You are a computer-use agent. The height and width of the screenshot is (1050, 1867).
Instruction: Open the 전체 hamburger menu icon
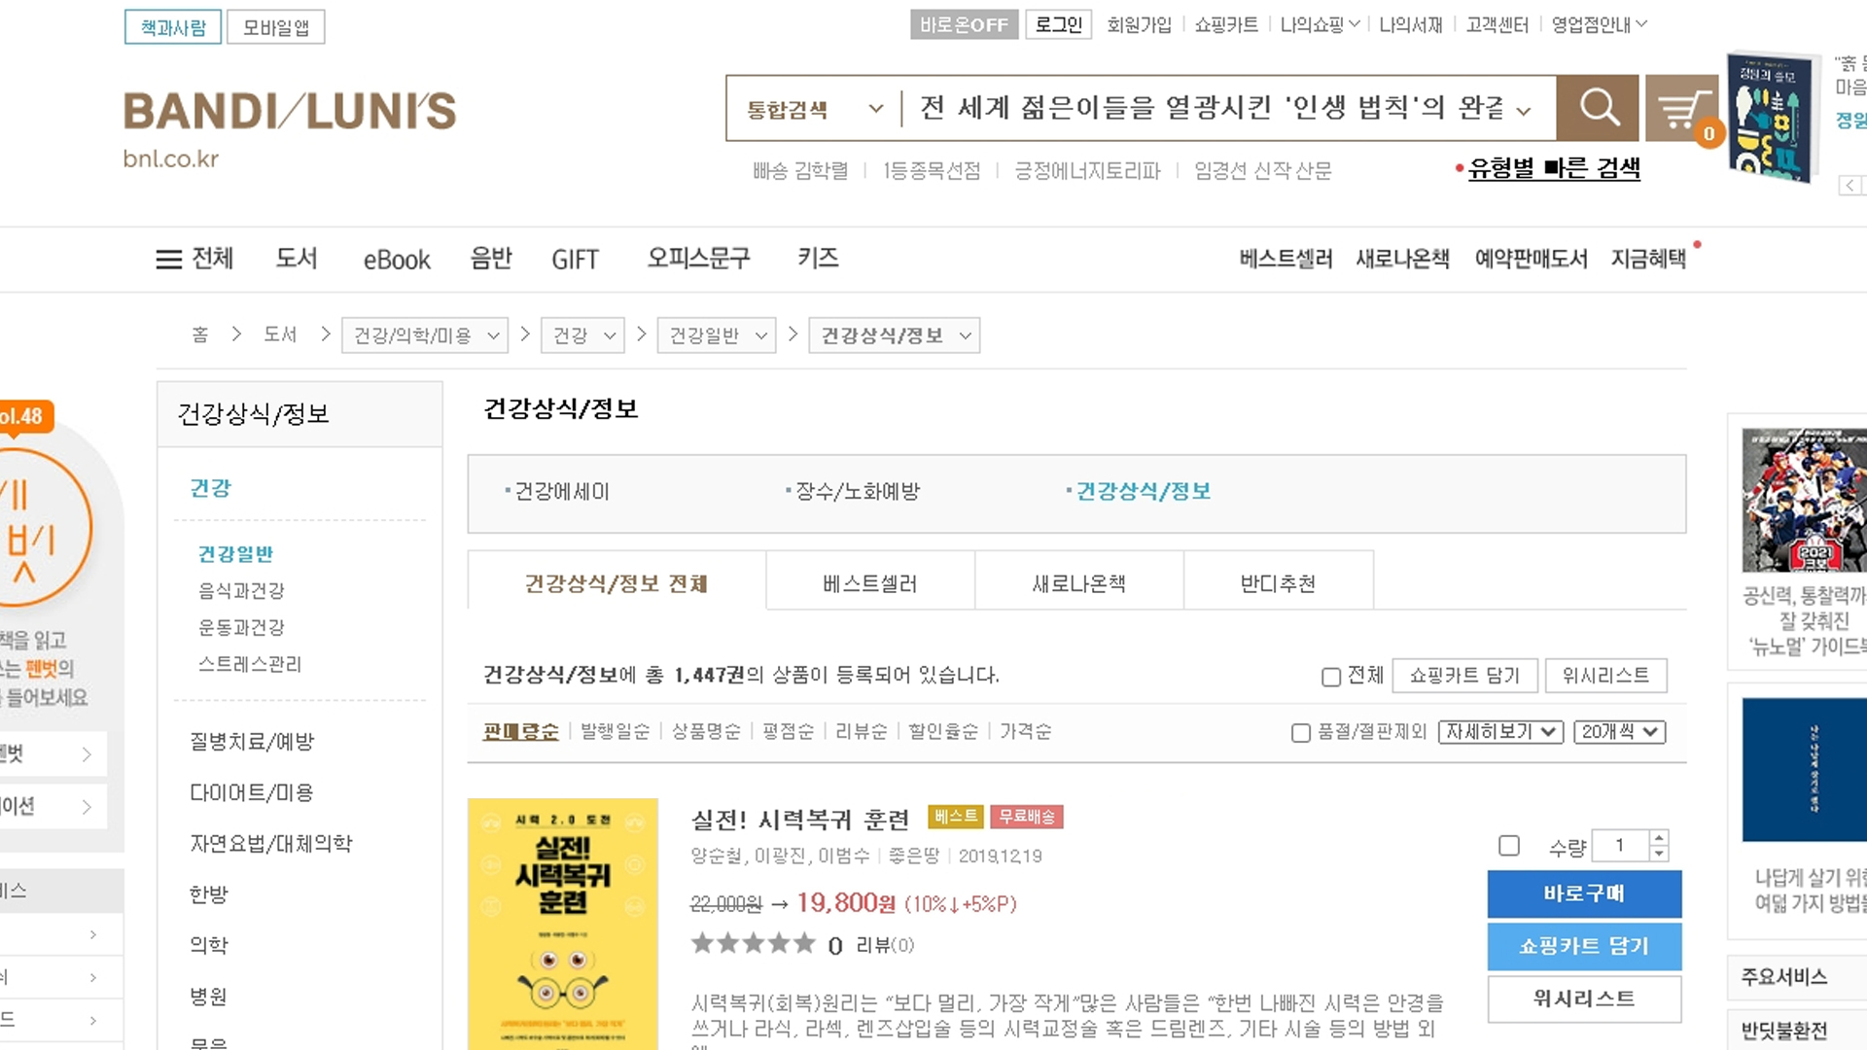point(169,259)
